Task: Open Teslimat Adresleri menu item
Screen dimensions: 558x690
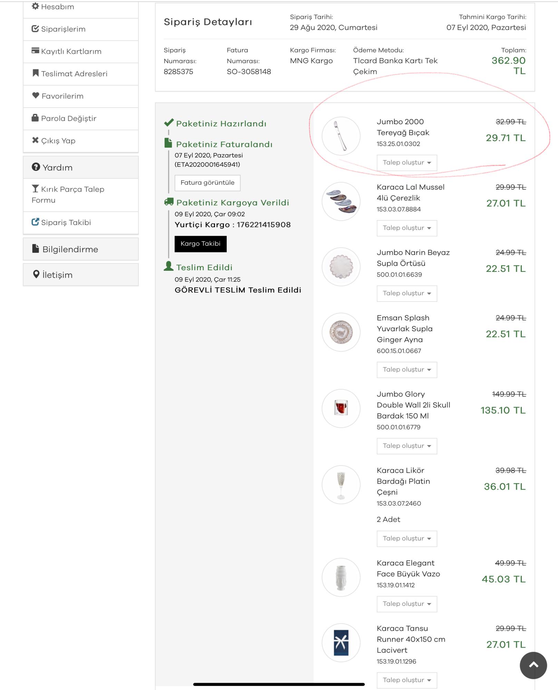Action: tap(81, 74)
